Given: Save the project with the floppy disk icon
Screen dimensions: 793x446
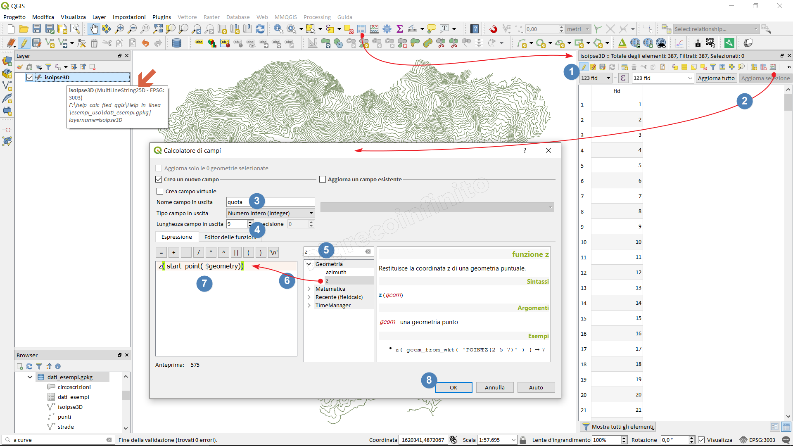Looking at the screenshot, I should pos(37,29).
